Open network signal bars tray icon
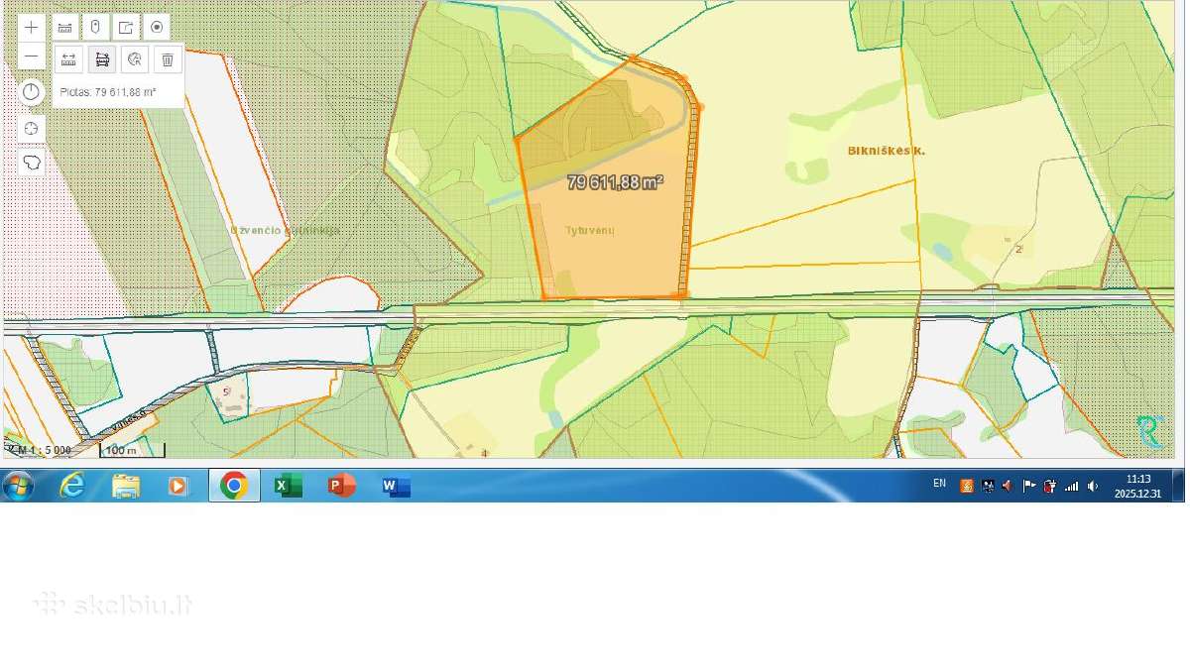This screenshot has height=669, width=1190. [1071, 486]
